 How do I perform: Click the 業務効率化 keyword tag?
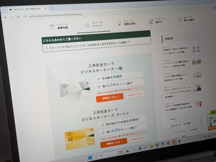194,130
